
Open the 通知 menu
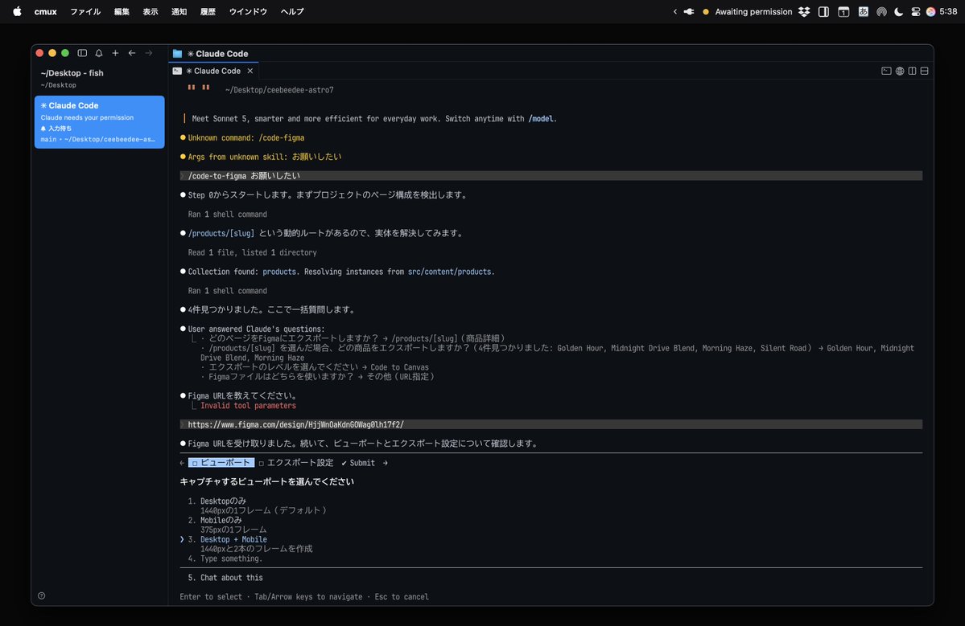point(179,11)
